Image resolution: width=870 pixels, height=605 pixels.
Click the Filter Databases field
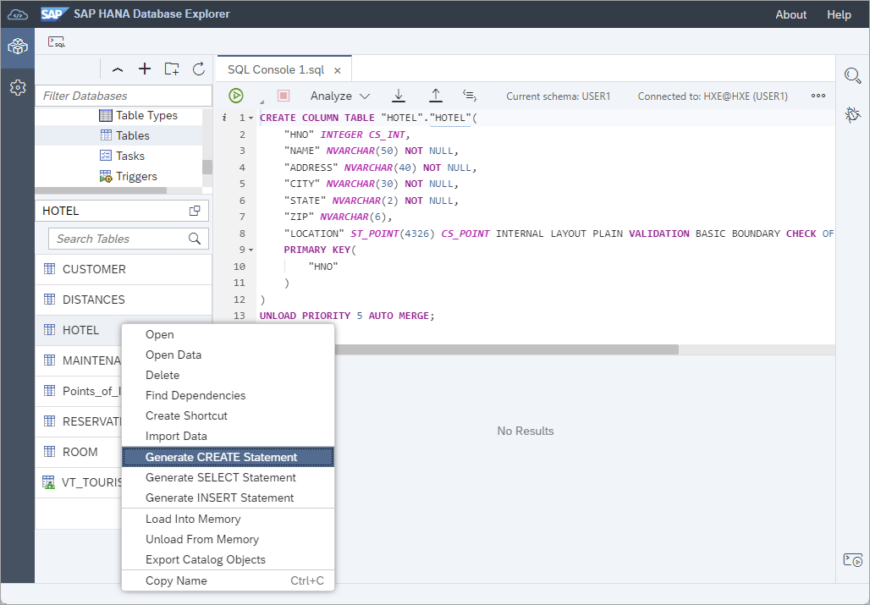coord(124,96)
